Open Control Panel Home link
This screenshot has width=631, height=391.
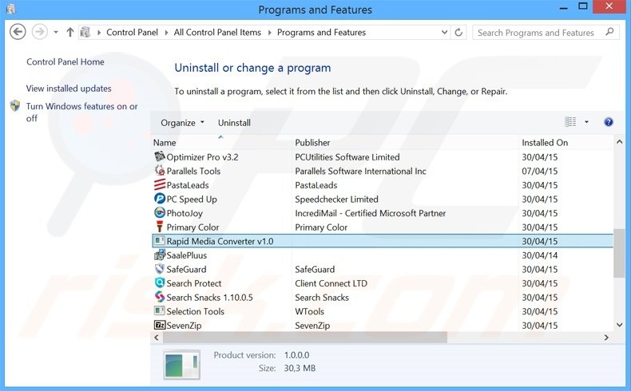coord(65,61)
